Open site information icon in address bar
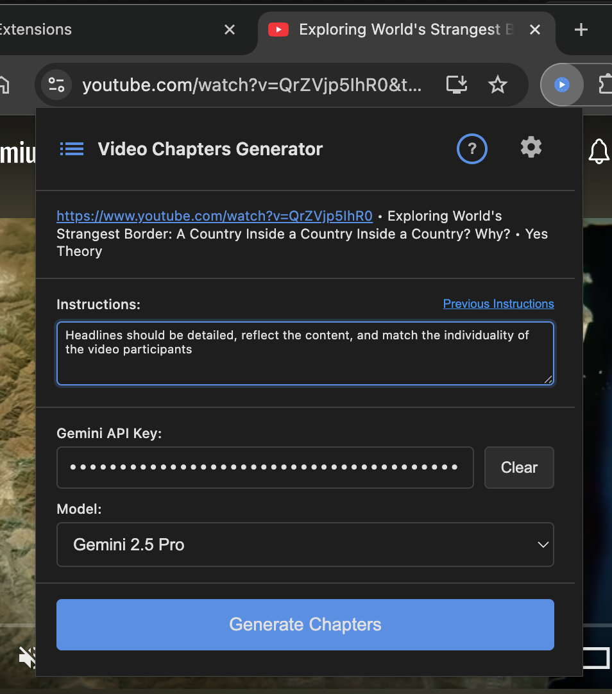 [56, 85]
